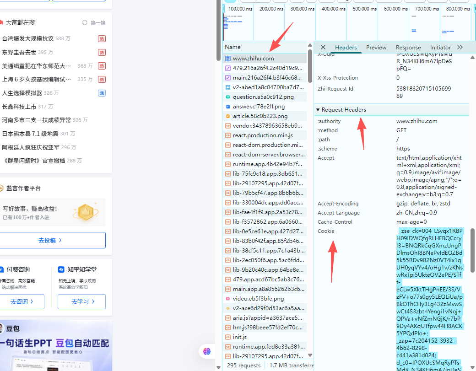Click the gold crown badge in 盐言作者平台 card
The width and height of the screenshot is (476, 371).
click(x=85, y=212)
